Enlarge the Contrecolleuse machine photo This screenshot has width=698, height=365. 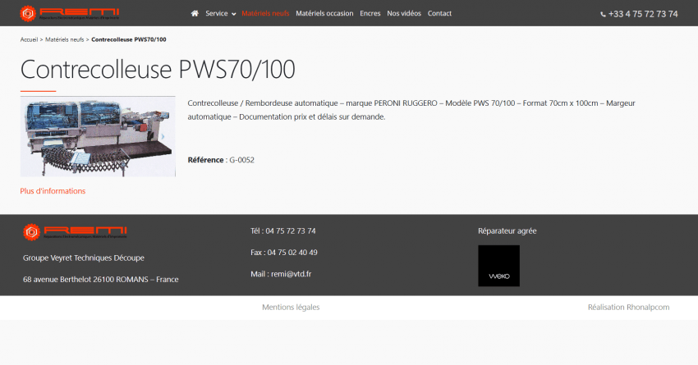coord(98,136)
